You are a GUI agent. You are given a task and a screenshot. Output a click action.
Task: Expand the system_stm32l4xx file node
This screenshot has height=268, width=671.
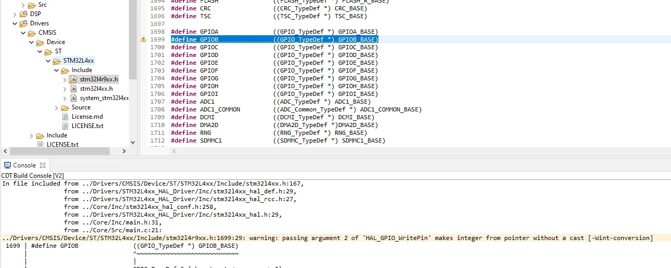[x=64, y=98]
